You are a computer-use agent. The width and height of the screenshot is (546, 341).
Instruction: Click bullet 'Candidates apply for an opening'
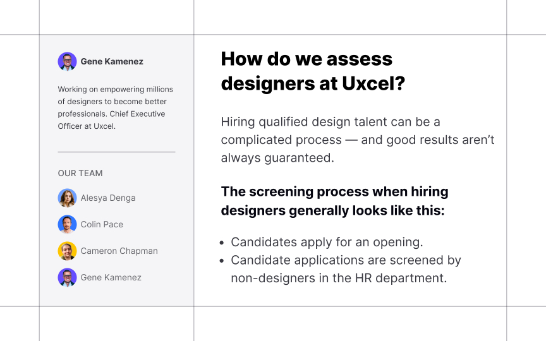coord(327,242)
